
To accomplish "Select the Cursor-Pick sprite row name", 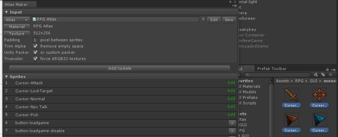I will [27, 115].
